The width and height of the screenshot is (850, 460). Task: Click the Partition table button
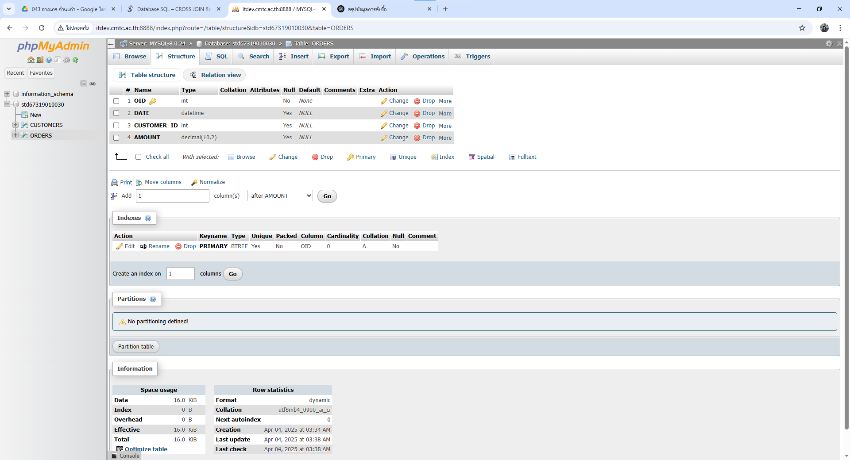click(x=136, y=347)
